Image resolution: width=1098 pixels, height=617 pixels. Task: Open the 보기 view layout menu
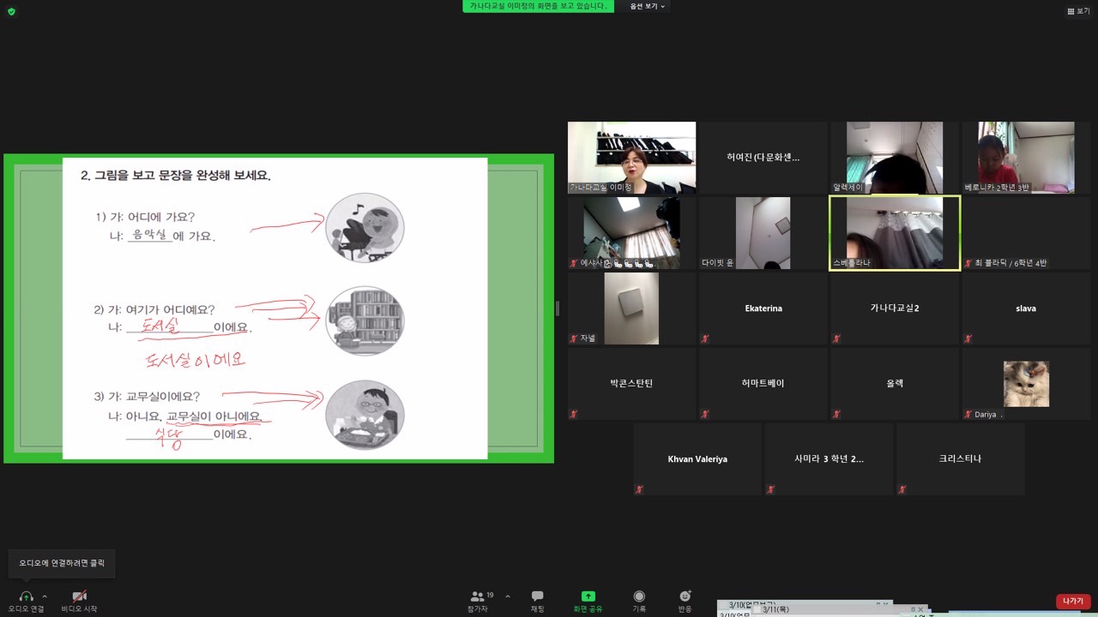[x=1078, y=11]
